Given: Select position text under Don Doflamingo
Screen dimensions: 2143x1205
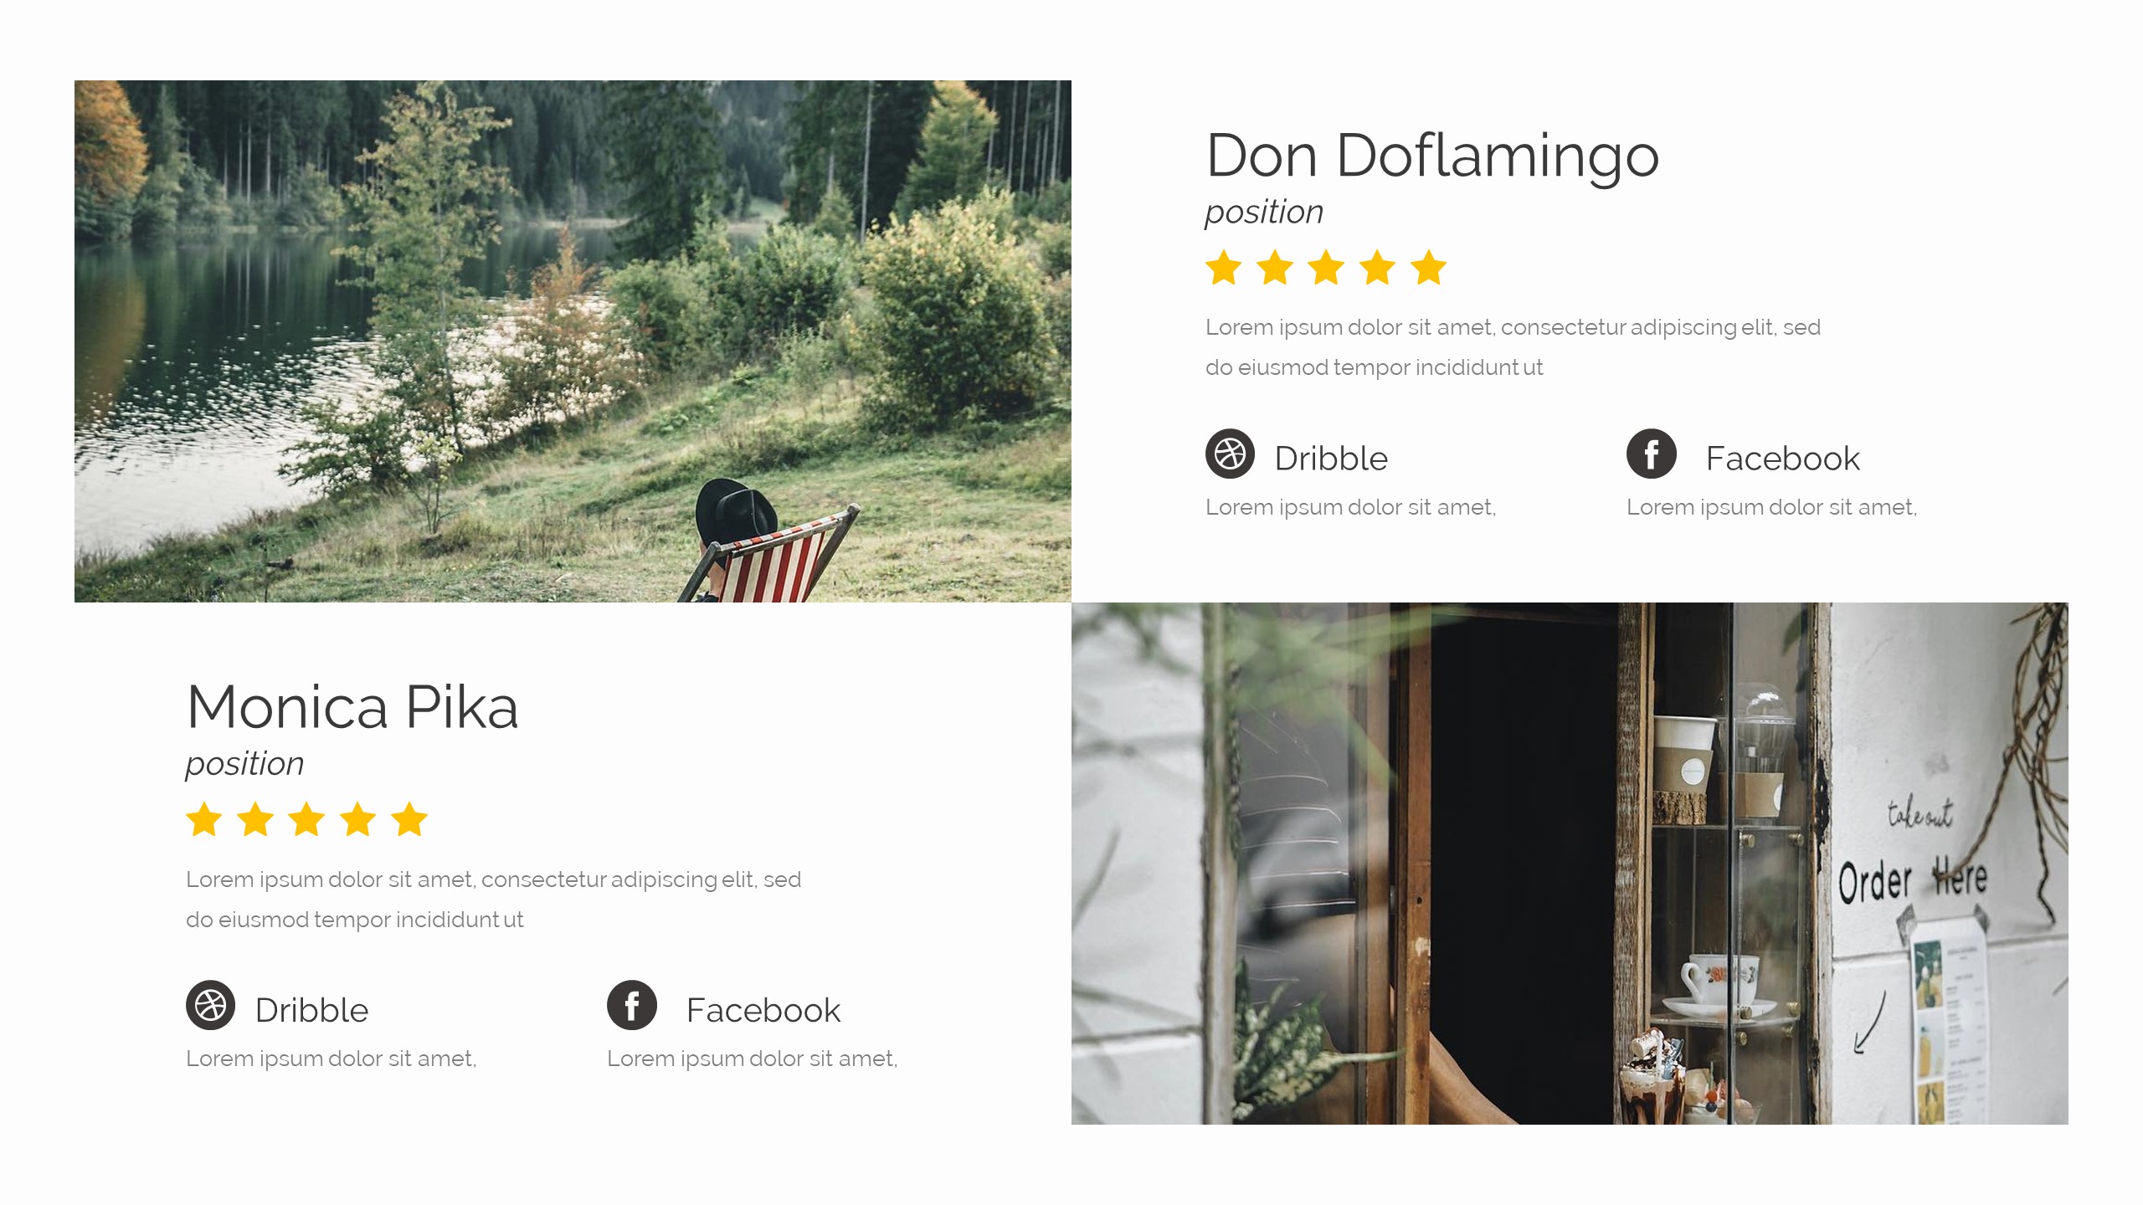Looking at the screenshot, I should click(x=1264, y=213).
